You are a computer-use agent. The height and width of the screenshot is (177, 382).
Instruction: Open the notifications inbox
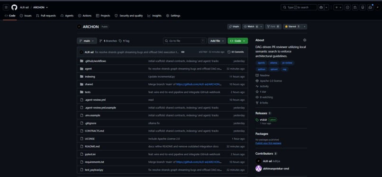370,7
